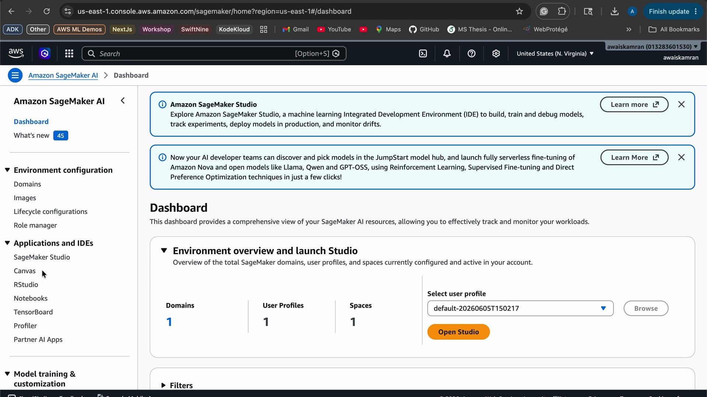Show more bookmarks with double chevron
Viewport: 707px width, 397px height.
(629, 29)
